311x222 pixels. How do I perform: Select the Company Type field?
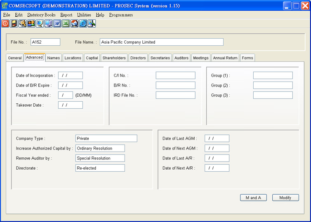pos(106,138)
